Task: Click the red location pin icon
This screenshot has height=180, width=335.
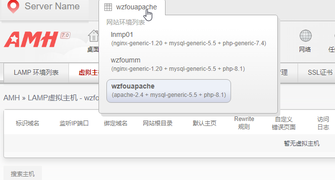Action: pyautogui.click(x=13, y=6)
